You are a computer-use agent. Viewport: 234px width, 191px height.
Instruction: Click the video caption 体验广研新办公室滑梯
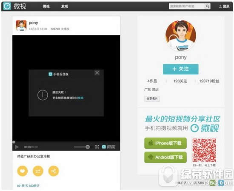pos(34,156)
